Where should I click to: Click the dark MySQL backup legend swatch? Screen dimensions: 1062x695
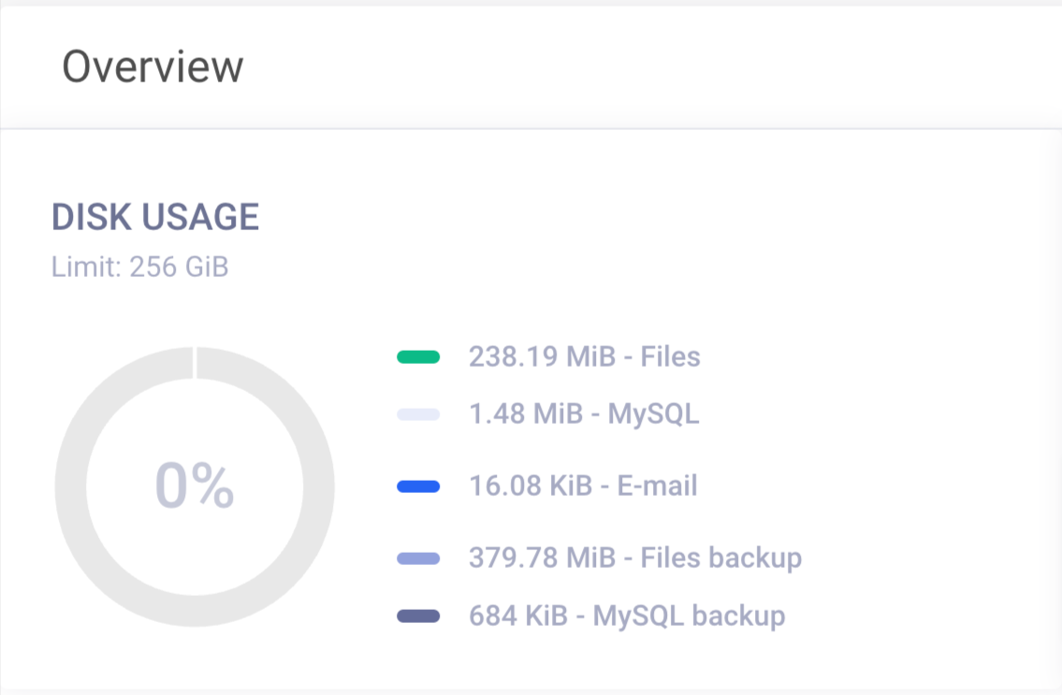click(418, 615)
